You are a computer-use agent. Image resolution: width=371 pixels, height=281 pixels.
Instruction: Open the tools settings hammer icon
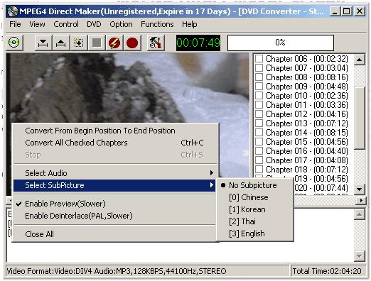point(156,43)
